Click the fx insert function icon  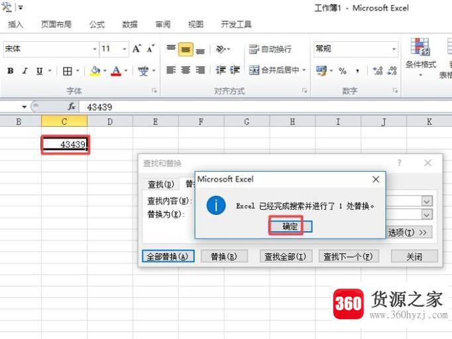coord(72,107)
